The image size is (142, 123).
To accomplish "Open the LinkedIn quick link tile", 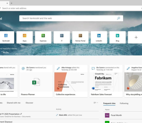I will pos(99,37).
